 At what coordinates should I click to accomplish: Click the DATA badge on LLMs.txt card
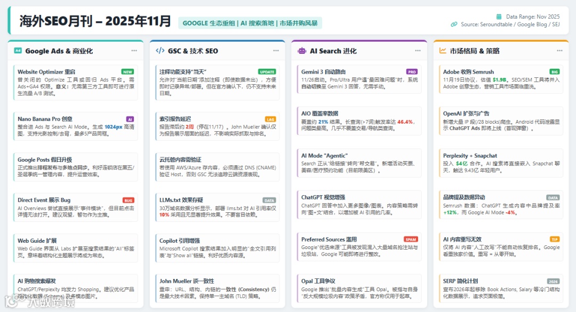point(269,201)
